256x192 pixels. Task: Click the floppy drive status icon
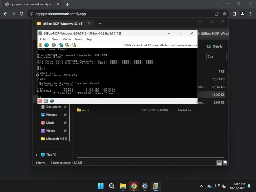coord(40,101)
